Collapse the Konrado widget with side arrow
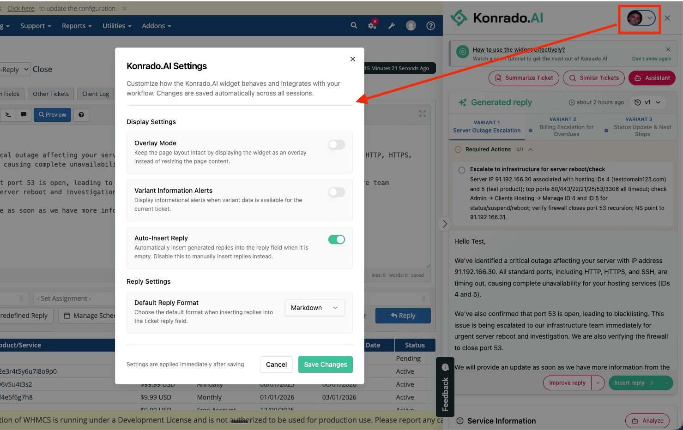This screenshot has height=430, width=683. tap(445, 224)
